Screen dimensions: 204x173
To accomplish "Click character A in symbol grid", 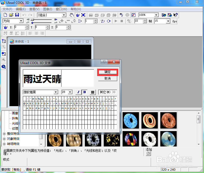I will click(x=27, y=104).
